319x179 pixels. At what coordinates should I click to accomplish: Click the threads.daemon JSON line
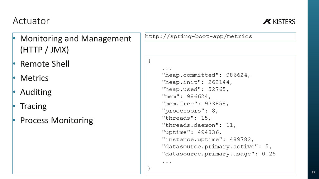click(x=199, y=125)
